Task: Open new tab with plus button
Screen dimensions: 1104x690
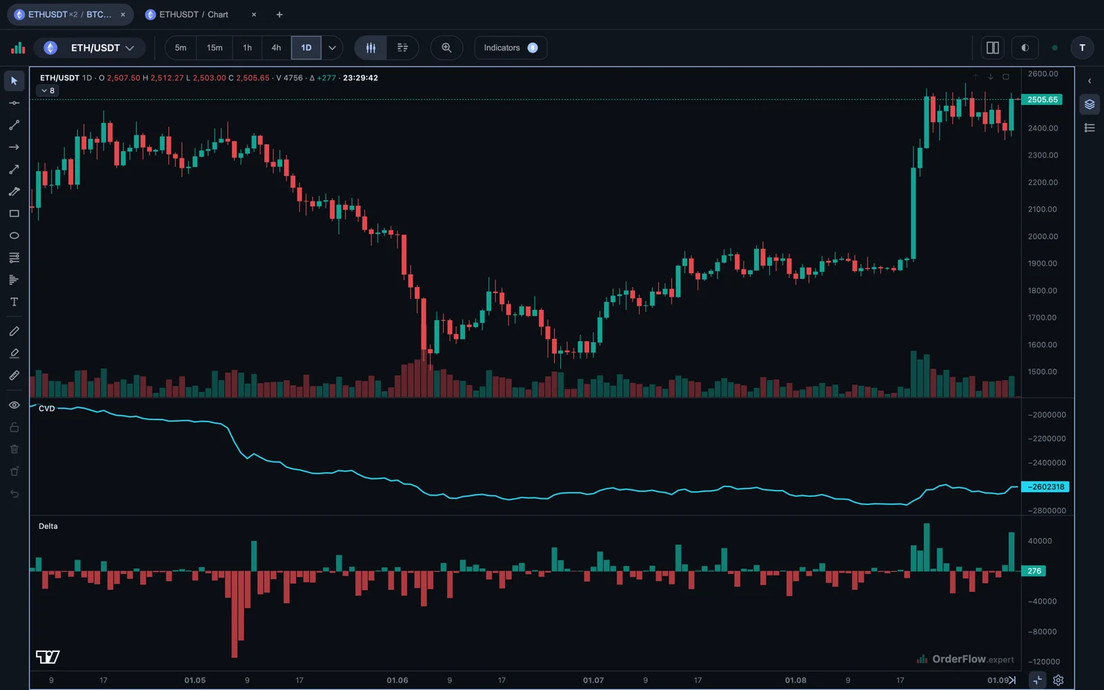Action: [x=279, y=14]
